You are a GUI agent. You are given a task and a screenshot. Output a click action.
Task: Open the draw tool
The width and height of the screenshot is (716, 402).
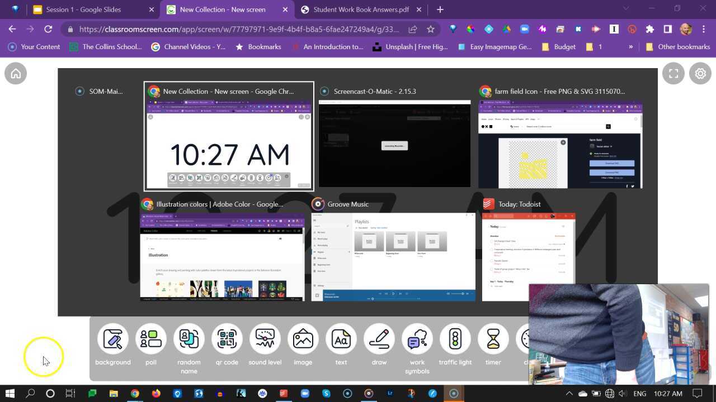click(x=379, y=339)
